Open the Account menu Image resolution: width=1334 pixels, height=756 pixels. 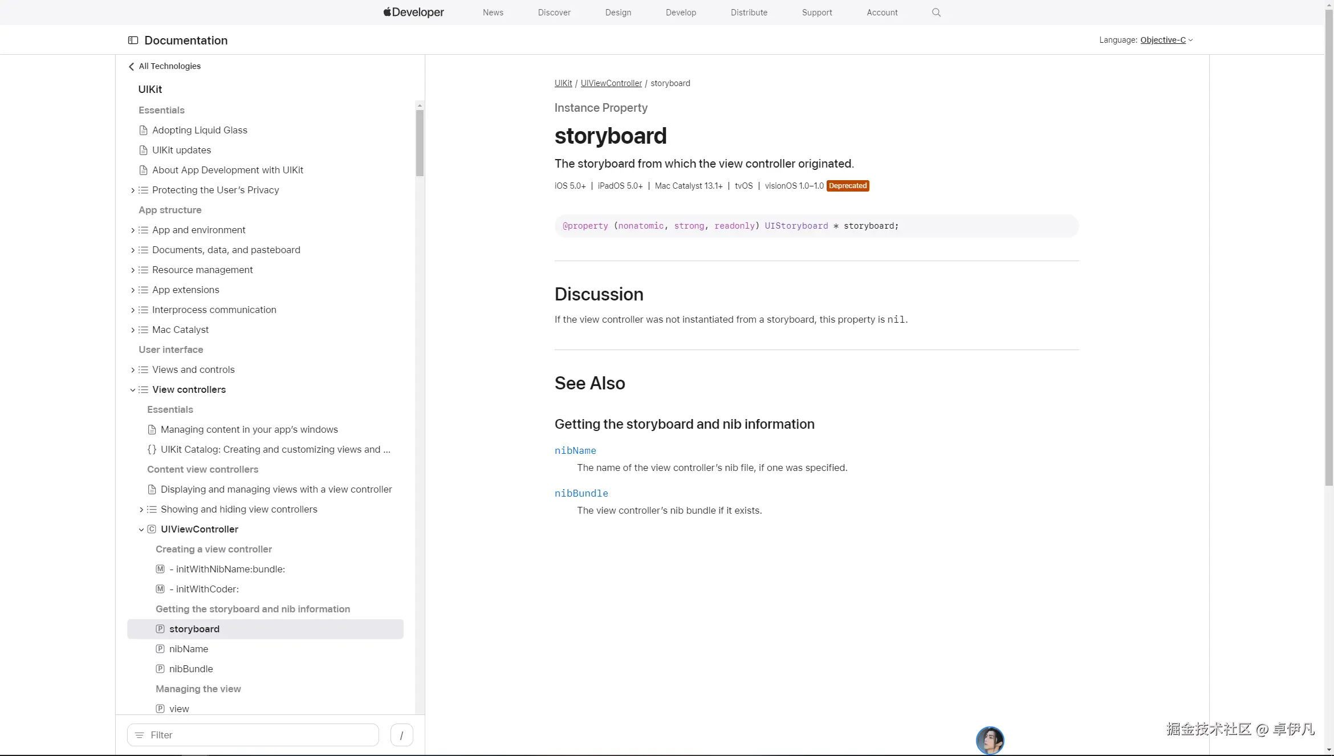[x=882, y=13]
